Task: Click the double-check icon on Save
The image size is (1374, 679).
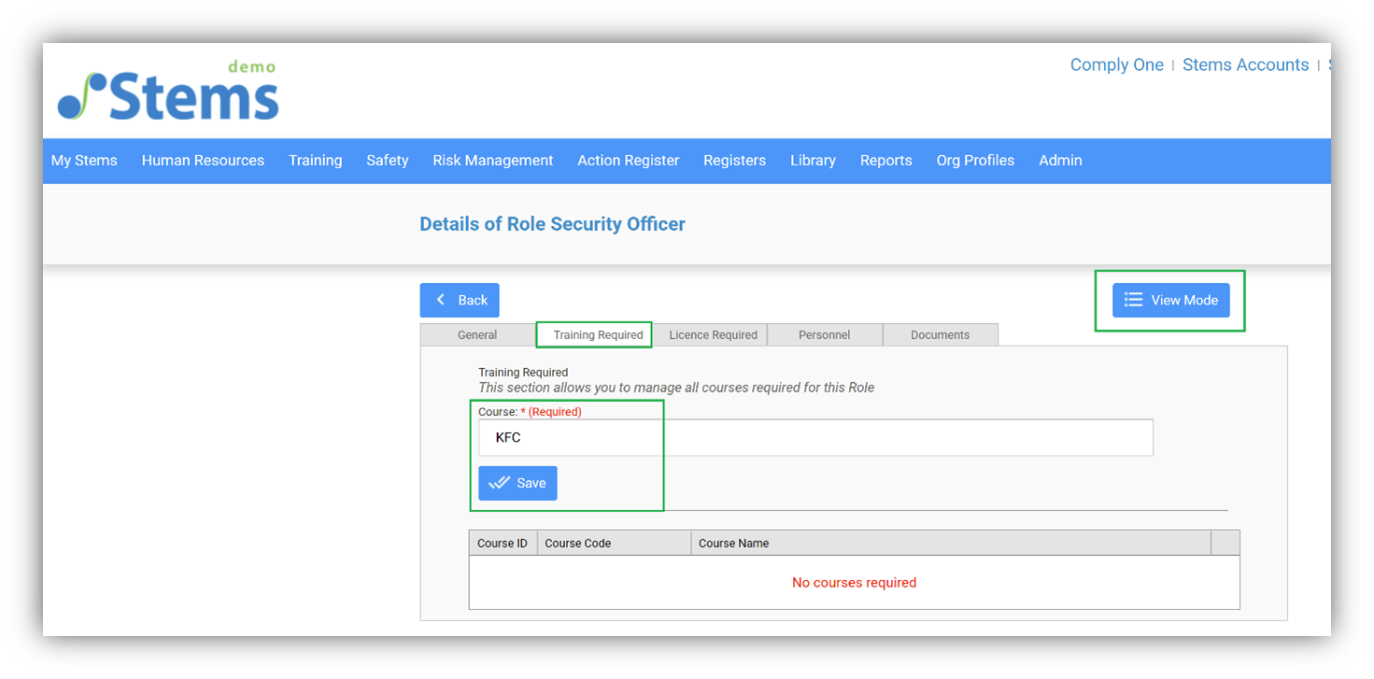Action: click(x=499, y=483)
